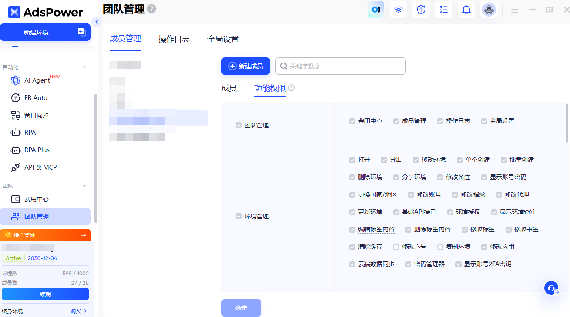Click the permissions panel vertical scrollbar

[567, 123]
